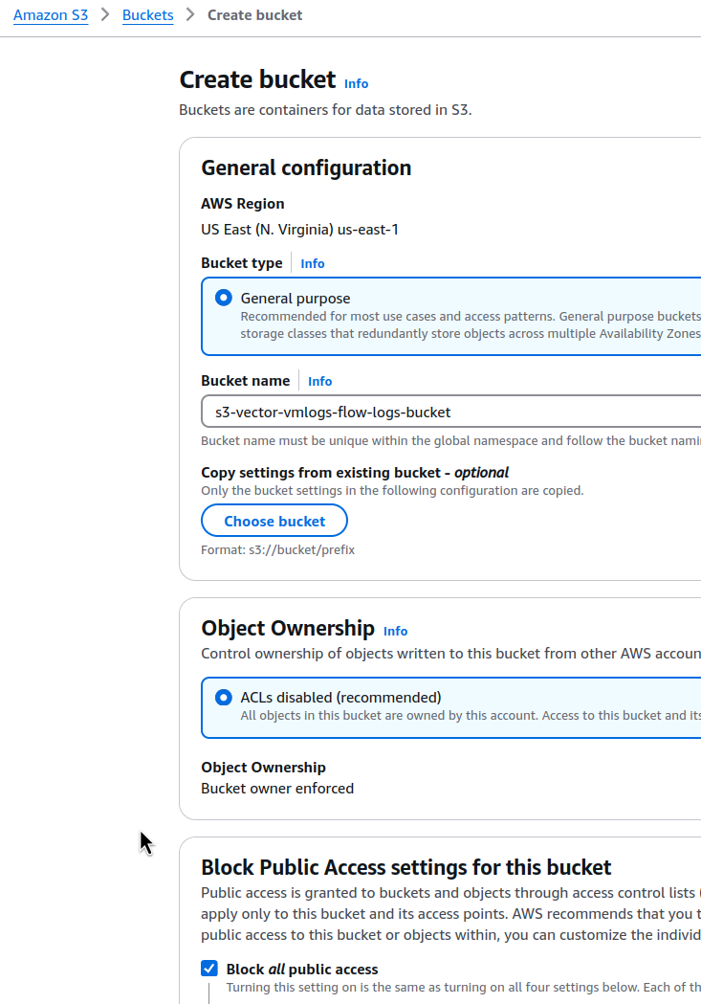Click the 'Create bucket' breadcrumb text
Image resolution: width=701 pixels, height=1004 pixels.
tap(254, 14)
